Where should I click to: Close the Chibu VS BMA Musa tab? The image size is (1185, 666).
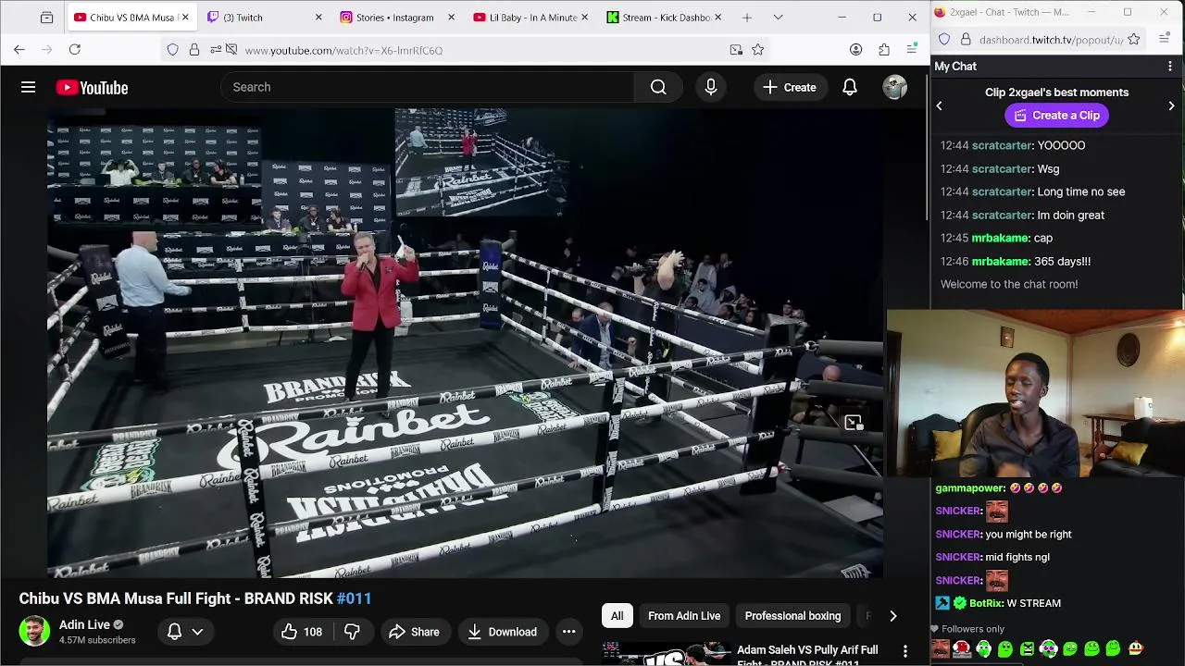(185, 17)
